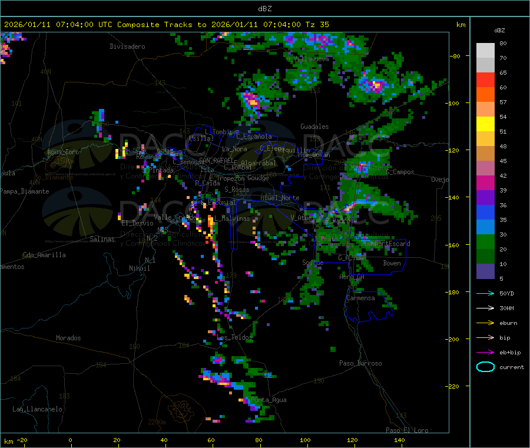530x448 pixels.
Task: Click the Guadales location label
Action: tap(314, 127)
